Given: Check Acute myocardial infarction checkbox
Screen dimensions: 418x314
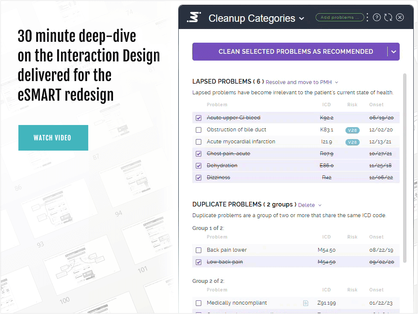Looking at the screenshot, I should coord(199,142).
